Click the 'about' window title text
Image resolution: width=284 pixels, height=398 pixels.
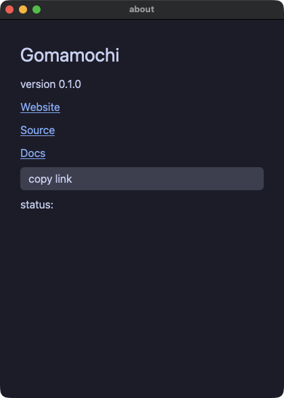142,9
